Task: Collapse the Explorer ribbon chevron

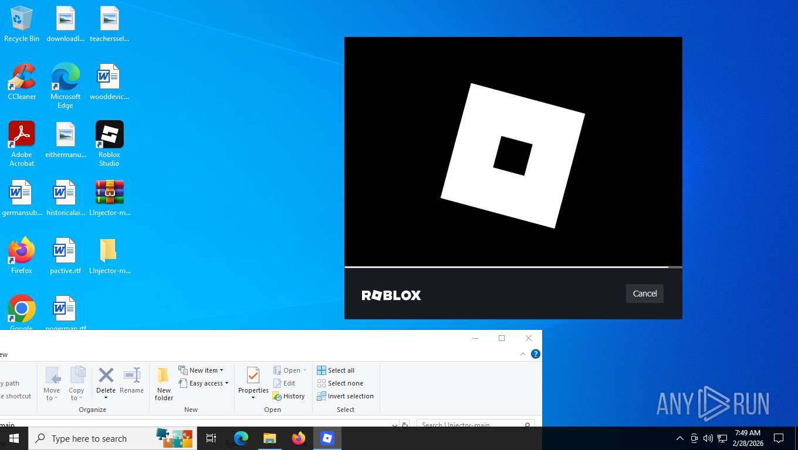Action: pyautogui.click(x=523, y=354)
